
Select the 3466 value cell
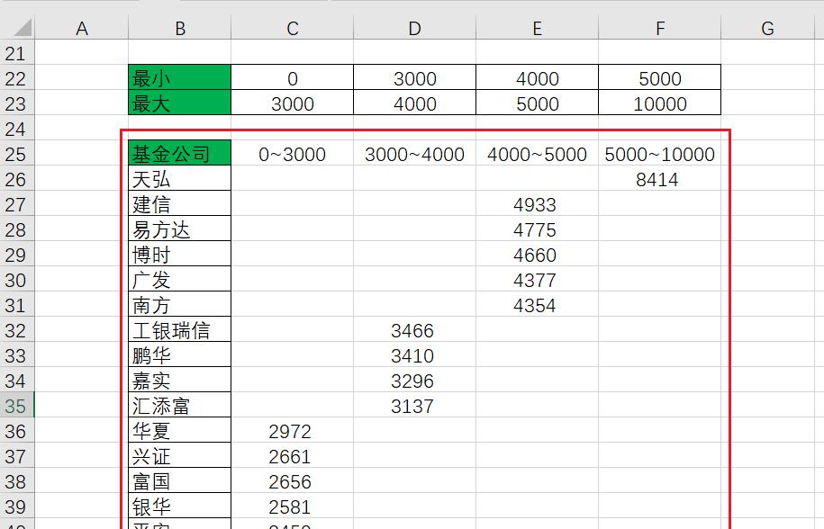(414, 329)
